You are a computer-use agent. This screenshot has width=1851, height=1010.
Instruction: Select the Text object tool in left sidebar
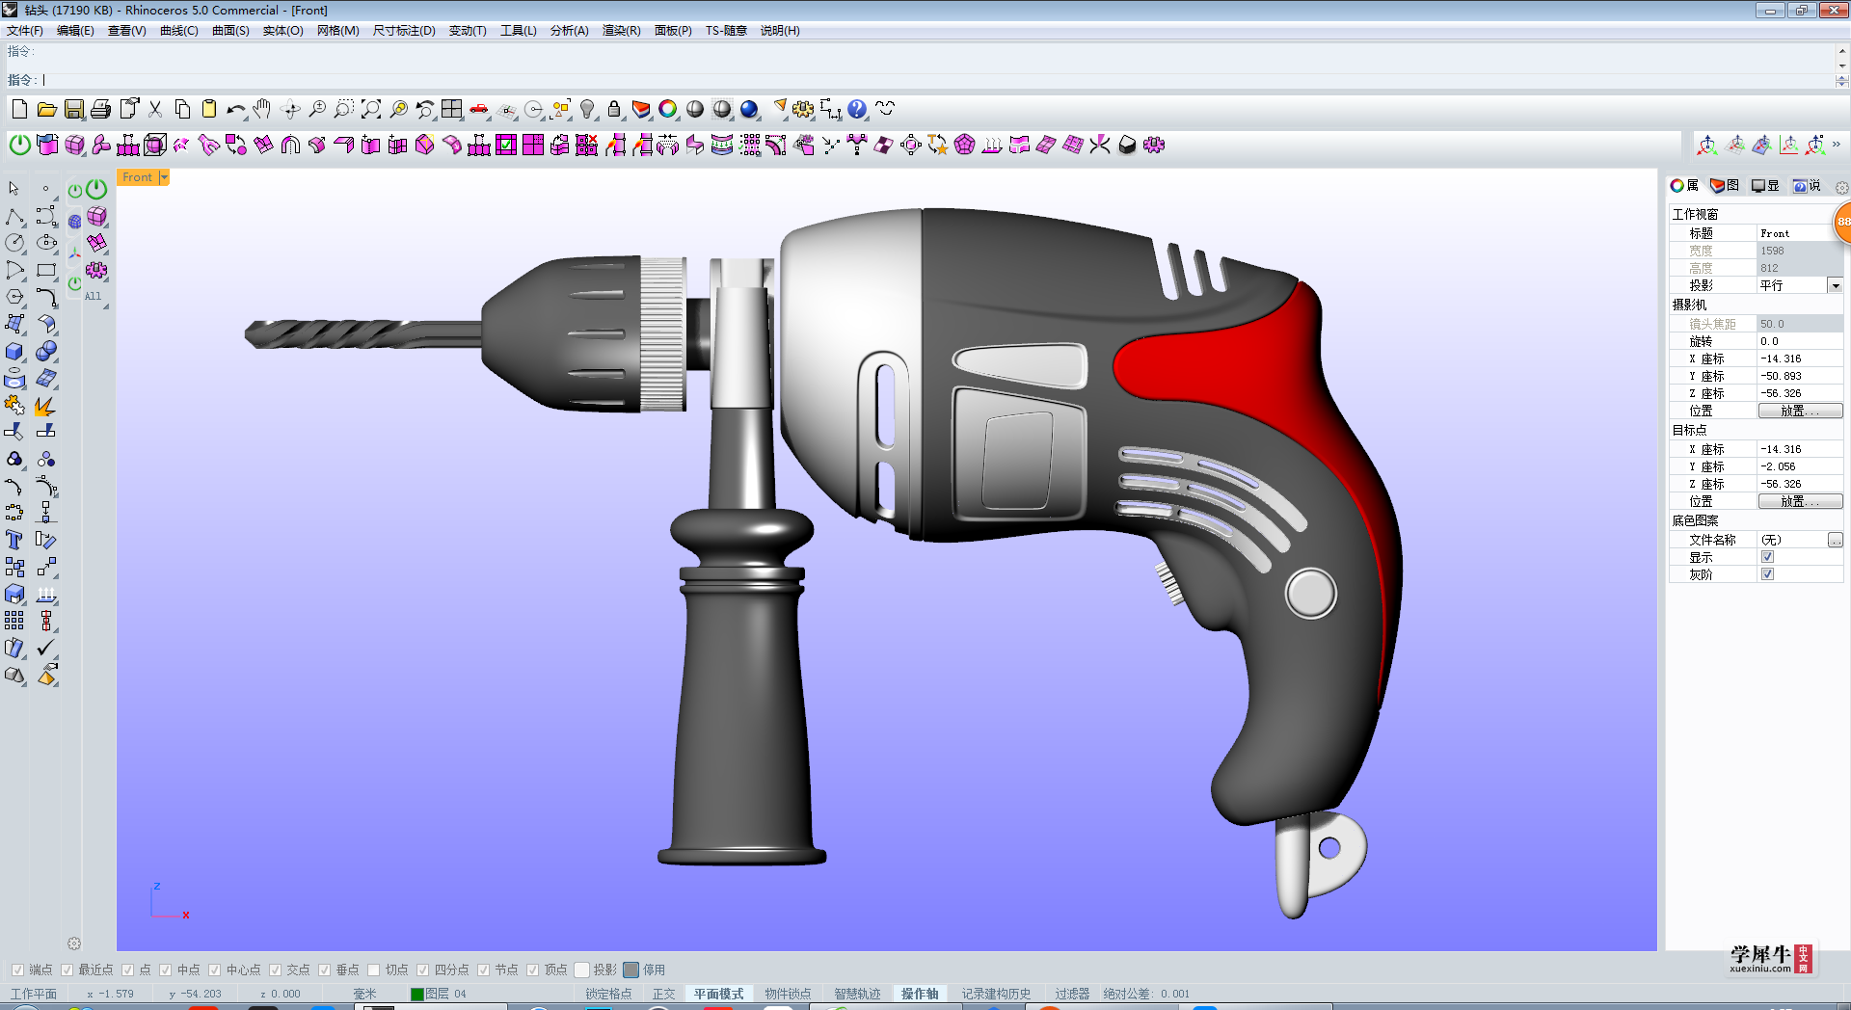point(14,540)
